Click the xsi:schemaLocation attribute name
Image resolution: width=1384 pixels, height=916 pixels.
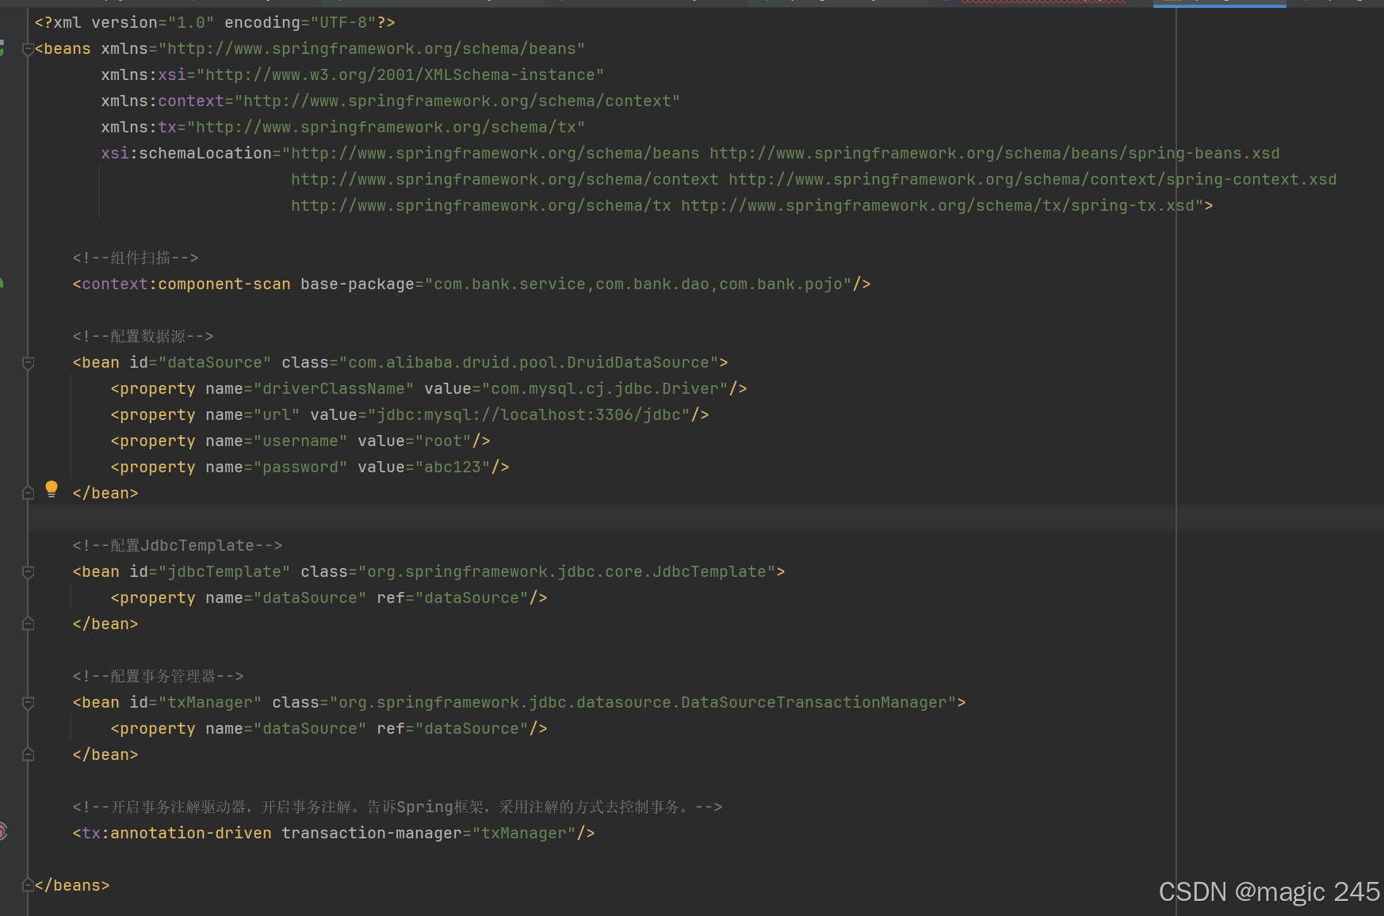[186, 154]
